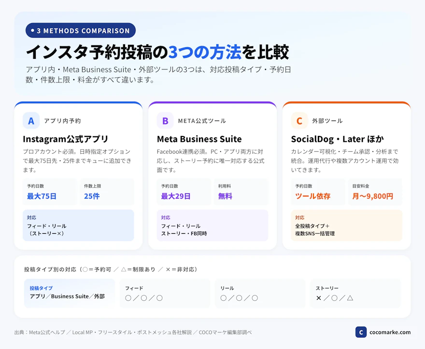Click the プロアカウント必須 description in card A
425x349 pixels.
pyautogui.click(x=77, y=161)
